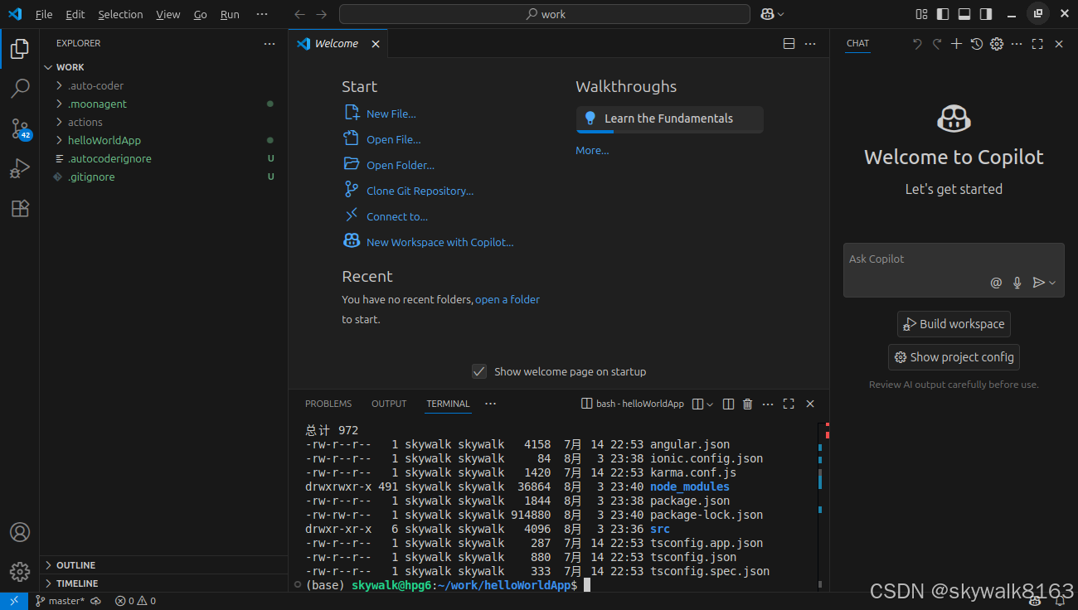Click Customize Layout icon in title bar
Screen dimensions: 1078x610
point(921,14)
